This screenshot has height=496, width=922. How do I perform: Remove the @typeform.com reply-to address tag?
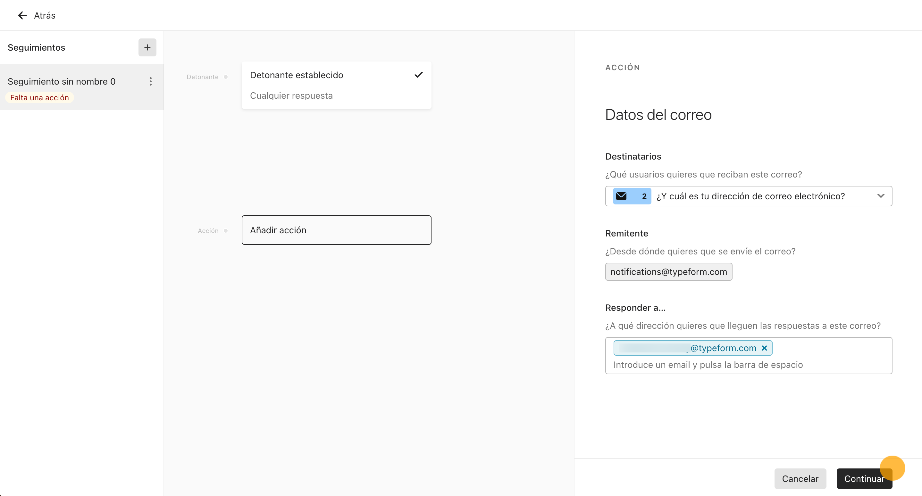pyautogui.click(x=764, y=348)
